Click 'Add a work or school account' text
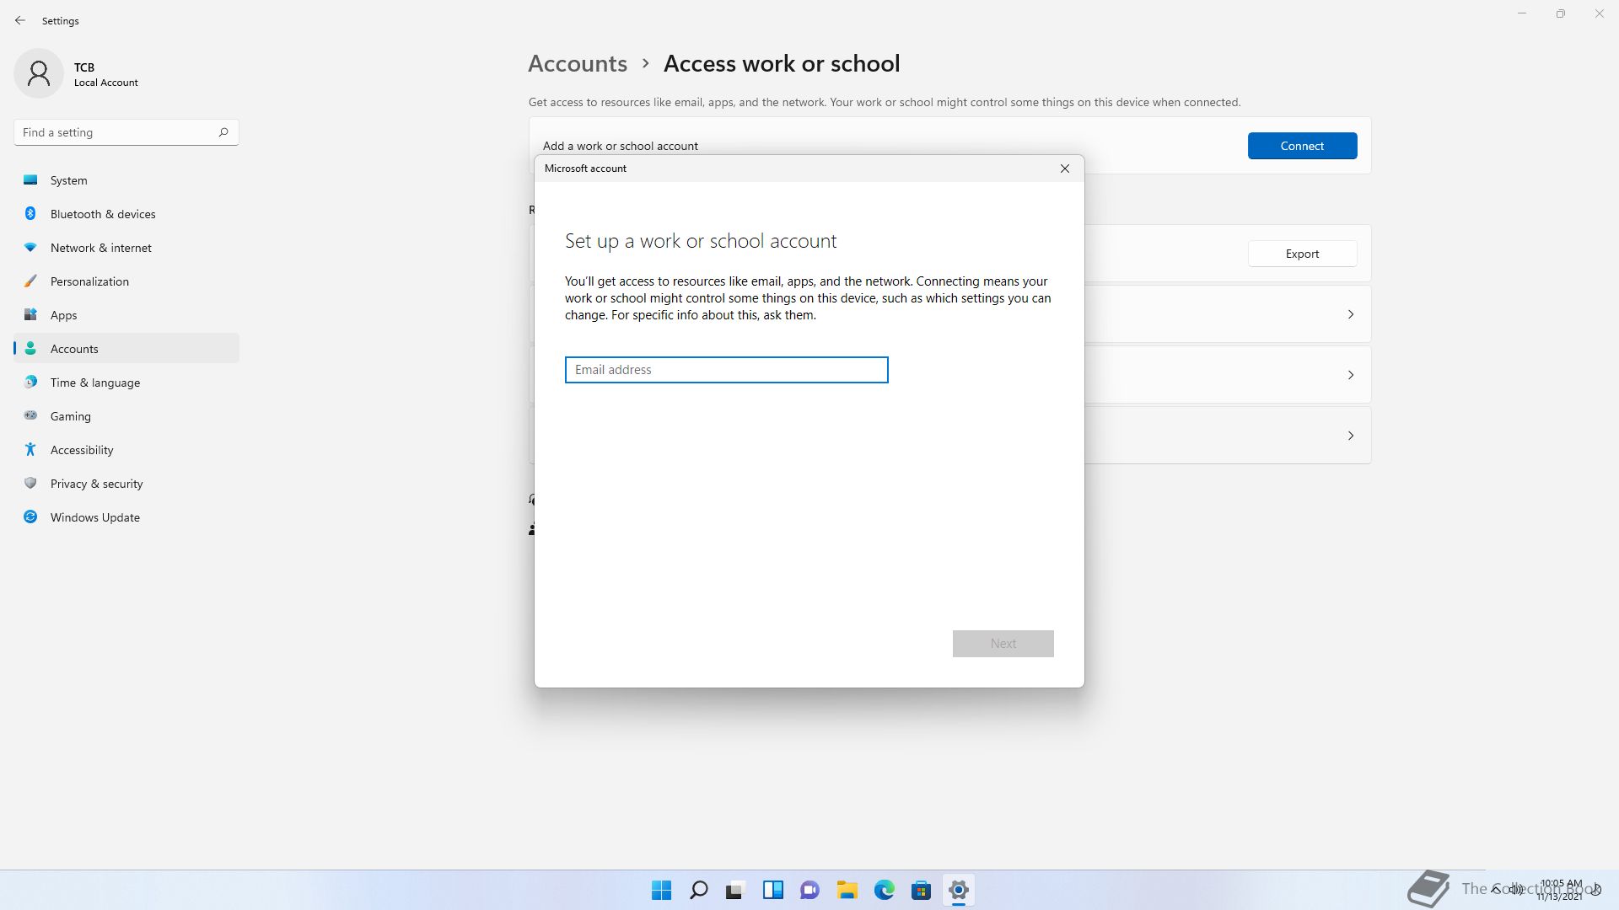Viewport: 1619px width, 910px height. click(621, 146)
